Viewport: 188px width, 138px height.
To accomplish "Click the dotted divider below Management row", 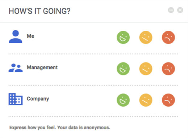I will [x=93, y=85].
